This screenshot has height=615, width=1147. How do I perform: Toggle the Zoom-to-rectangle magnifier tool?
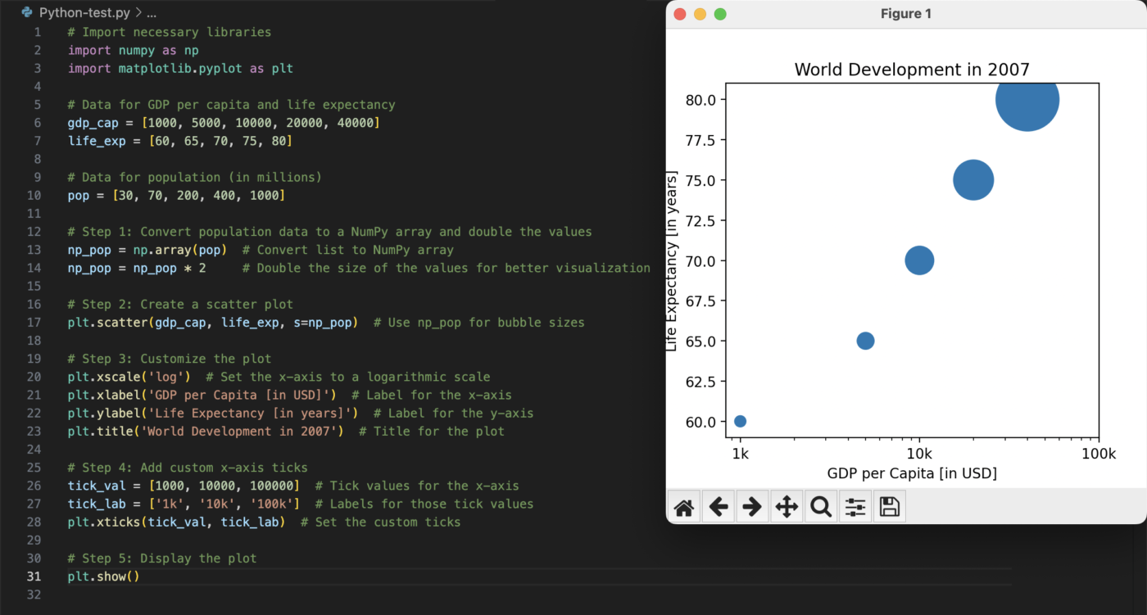click(x=820, y=507)
